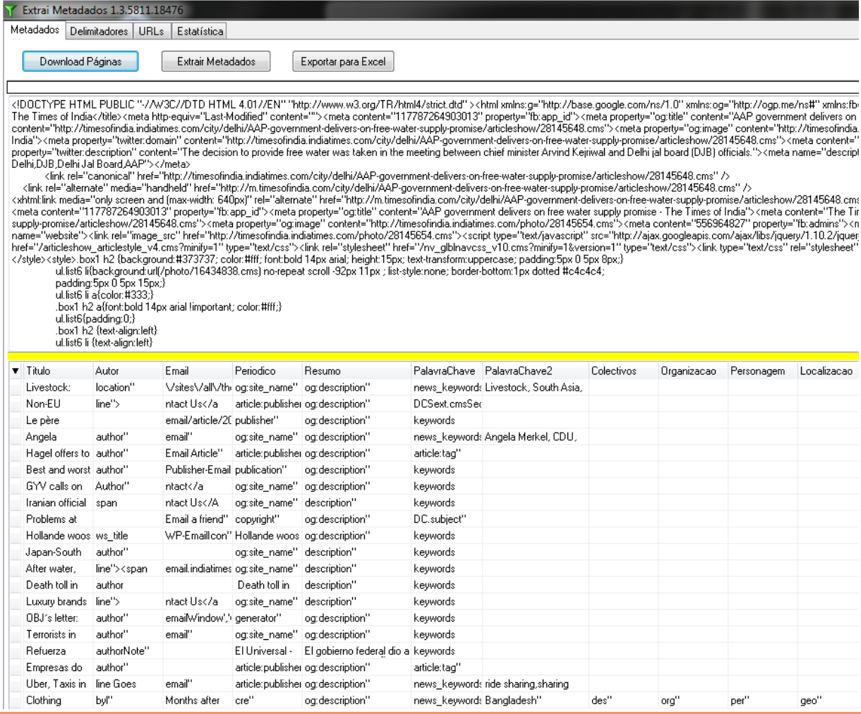
Task: Click the empty URL input field
Action: (x=433, y=87)
